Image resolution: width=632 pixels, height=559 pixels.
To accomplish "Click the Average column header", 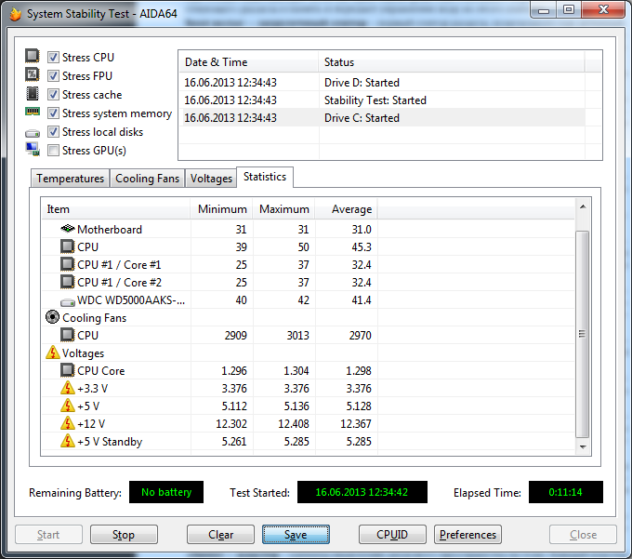I will pyautogui.click(x=347, y=209).
